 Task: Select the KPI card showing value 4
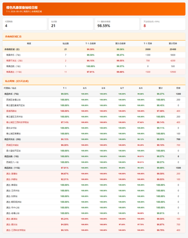tap(25, 24)
